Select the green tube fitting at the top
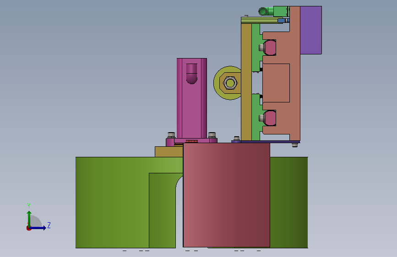The width and height of the screenshot is (397, 257). [273, 11]
